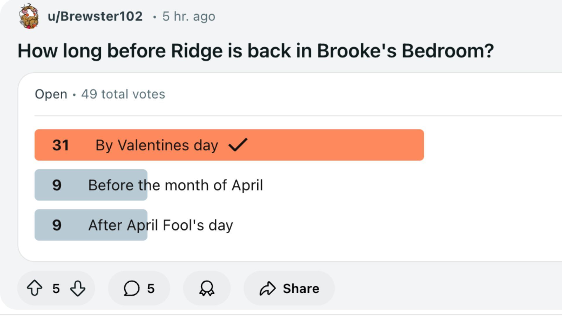Click the Share arrow icon
This screenshot has width=562, height=316.
point(268,288)
